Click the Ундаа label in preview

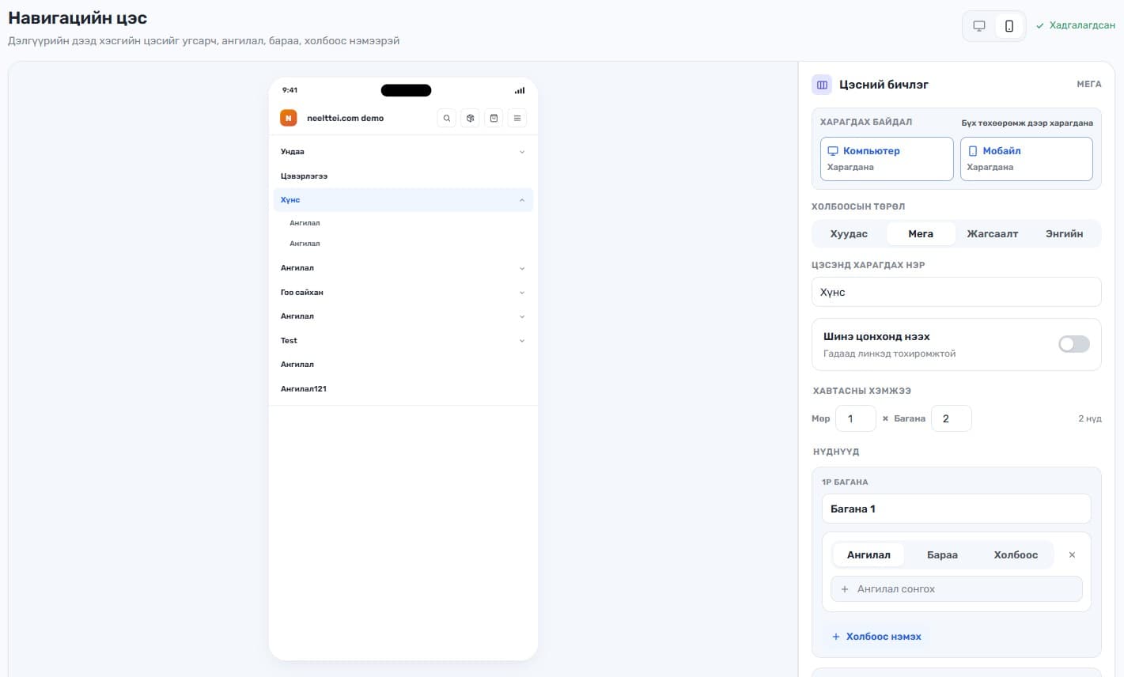[x=292, y=152]
